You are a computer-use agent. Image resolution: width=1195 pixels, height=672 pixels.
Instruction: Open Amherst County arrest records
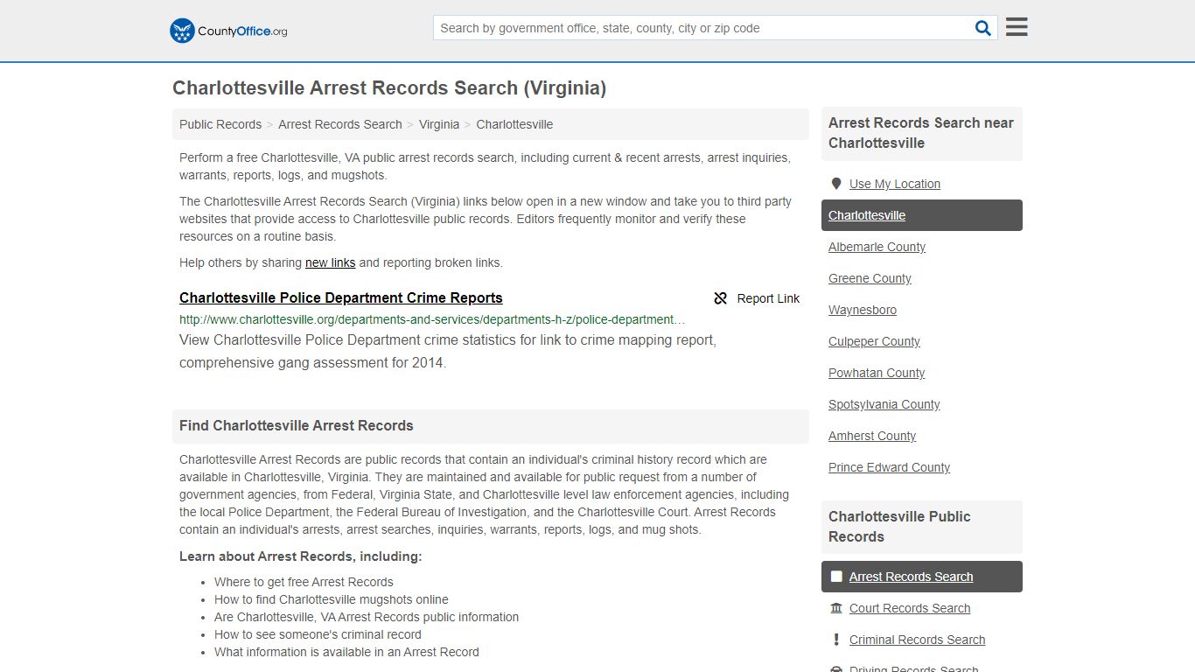(x=872, y=436)
